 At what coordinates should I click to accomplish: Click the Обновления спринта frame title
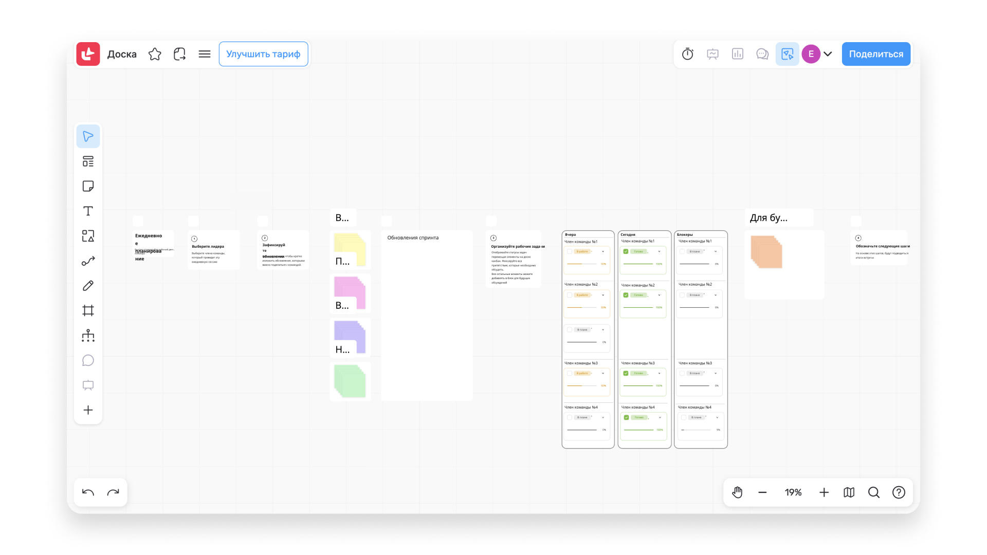tap(413, 237)
